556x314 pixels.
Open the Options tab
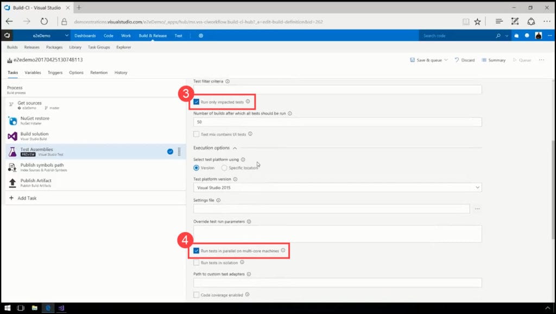[x=76, y=72]
